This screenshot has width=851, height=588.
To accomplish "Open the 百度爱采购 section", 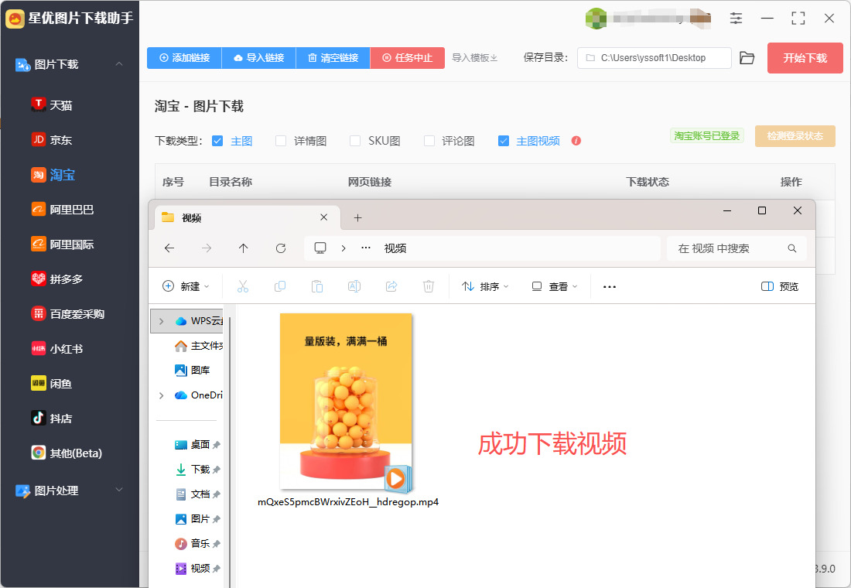I will (x=68, y=314).
